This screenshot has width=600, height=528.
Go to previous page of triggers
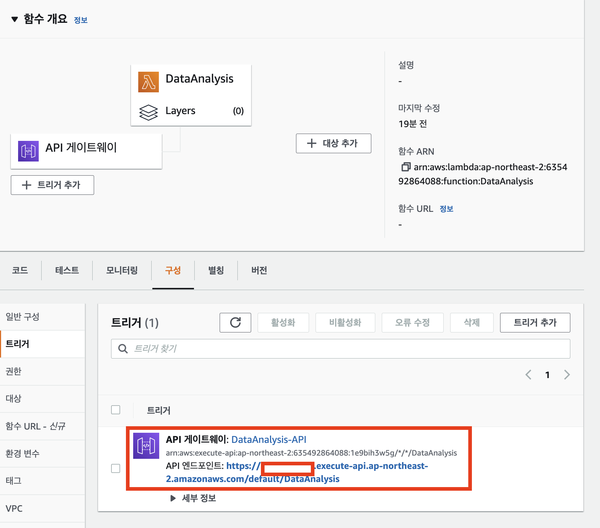(528, 375)
